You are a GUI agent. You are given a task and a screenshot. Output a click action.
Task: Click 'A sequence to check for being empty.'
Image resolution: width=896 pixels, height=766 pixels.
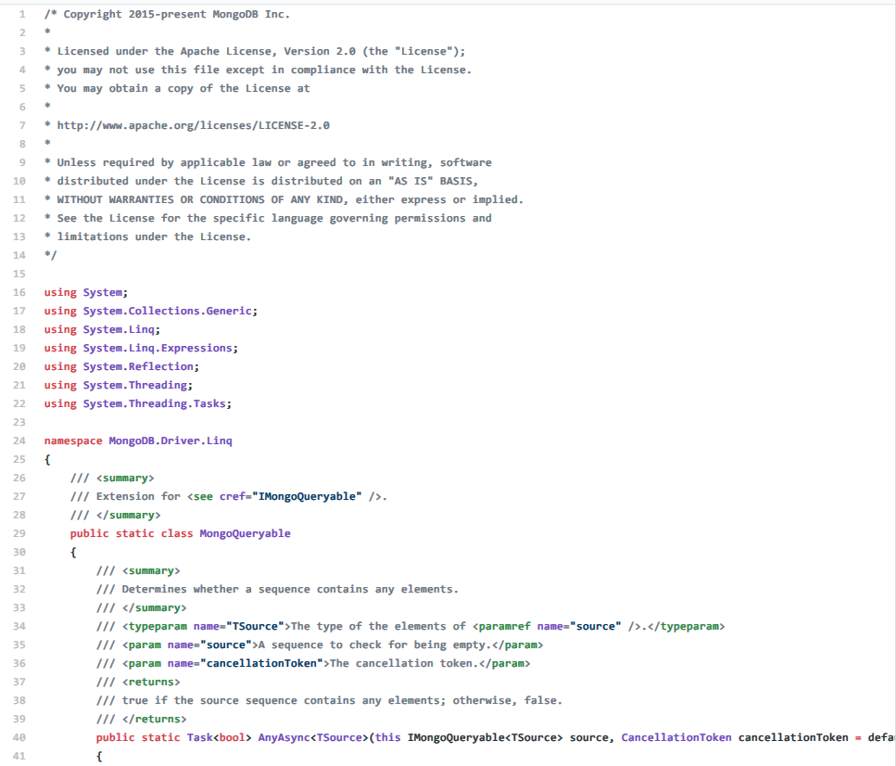click(374, 645)
